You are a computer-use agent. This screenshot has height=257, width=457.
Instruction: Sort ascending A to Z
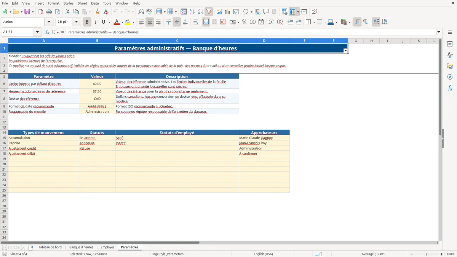click(x=192, y=12)
